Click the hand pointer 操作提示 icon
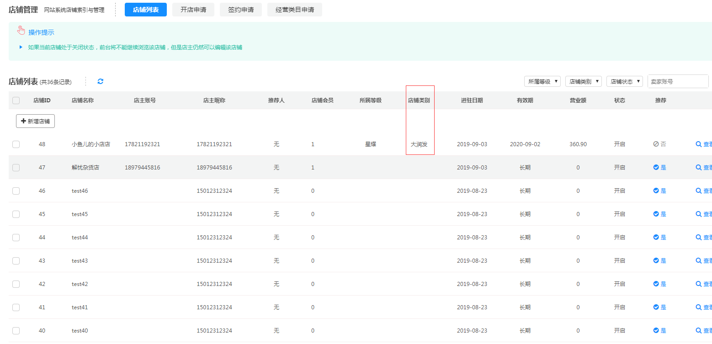The width and height of the screenshot is (712, 344). click(21, 31)
